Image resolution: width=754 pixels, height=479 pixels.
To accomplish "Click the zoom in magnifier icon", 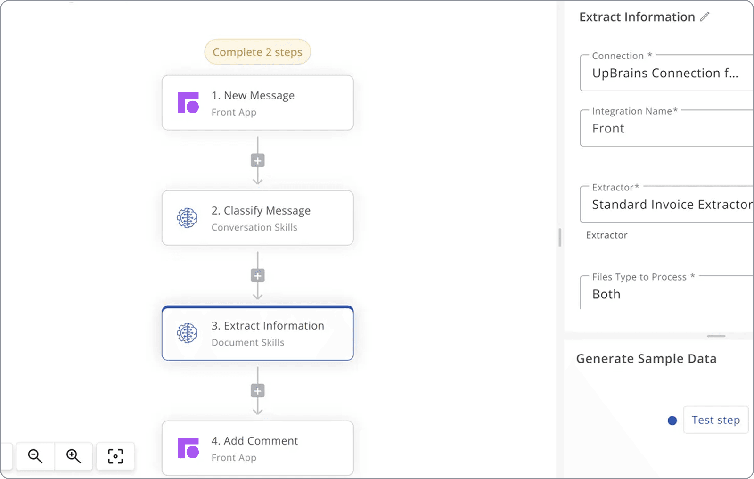I will [x=74, y=456].
